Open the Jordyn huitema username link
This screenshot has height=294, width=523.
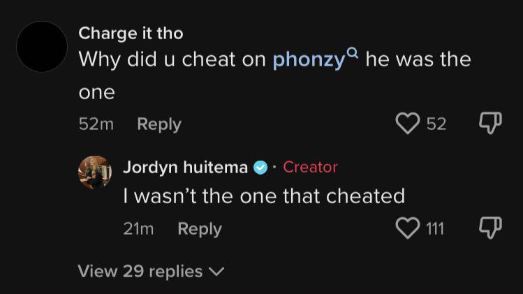185,168
